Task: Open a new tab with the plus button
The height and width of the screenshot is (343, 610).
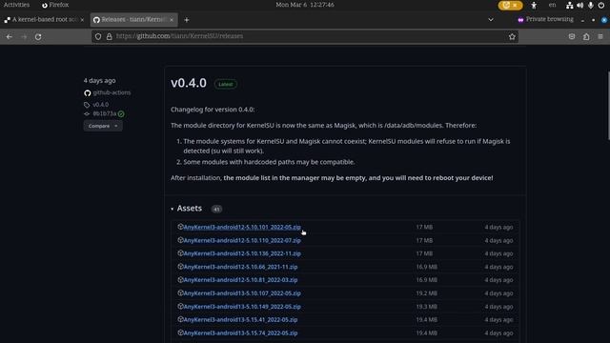Action: click(187, 20)
